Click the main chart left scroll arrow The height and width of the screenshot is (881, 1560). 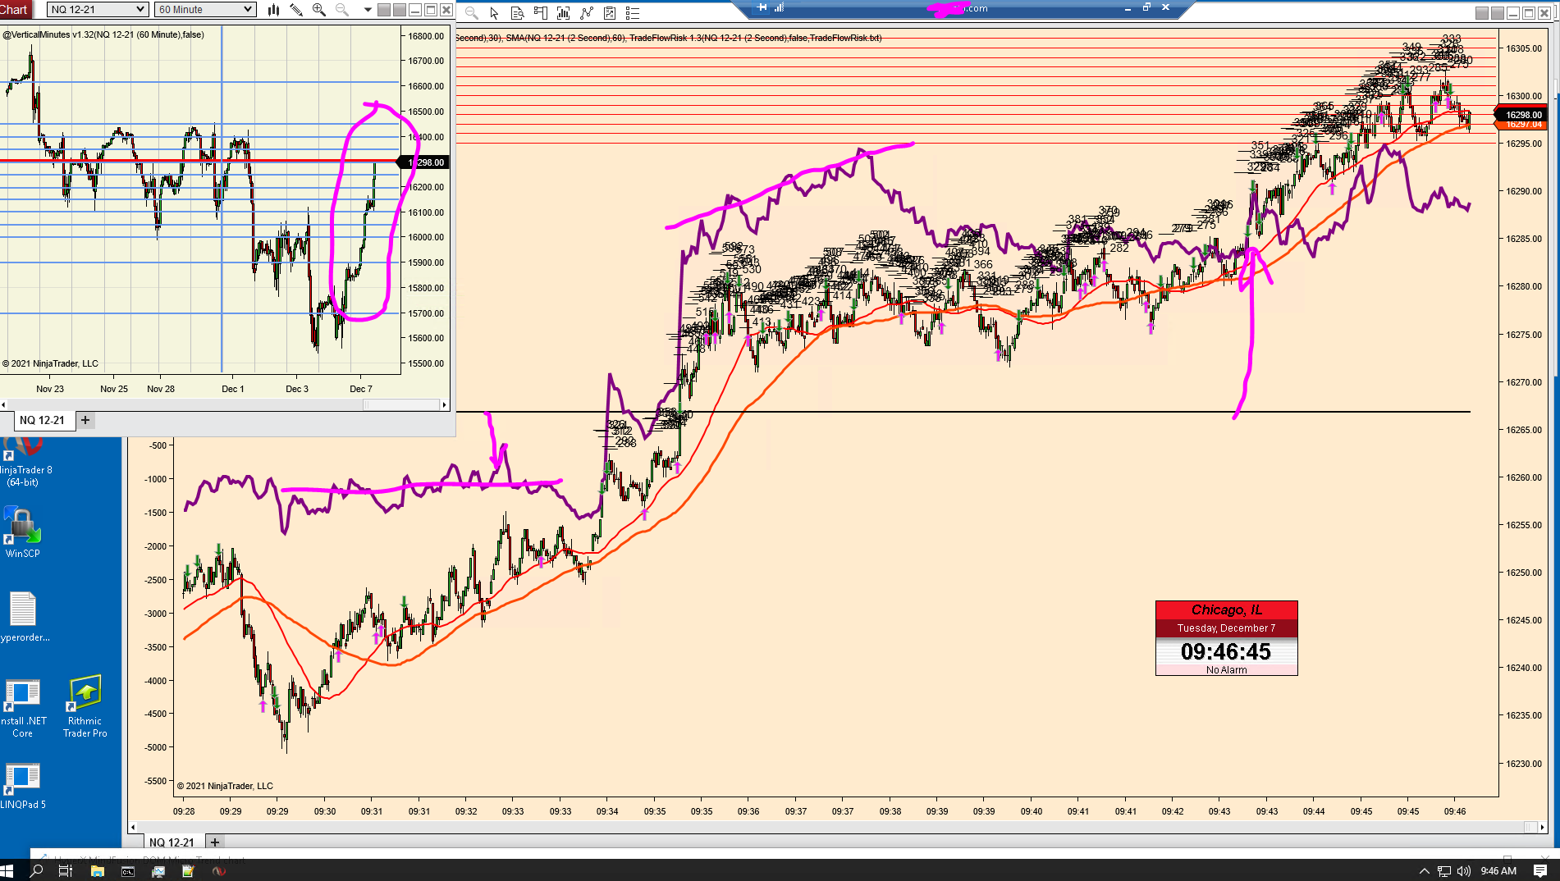click(133, 827)
